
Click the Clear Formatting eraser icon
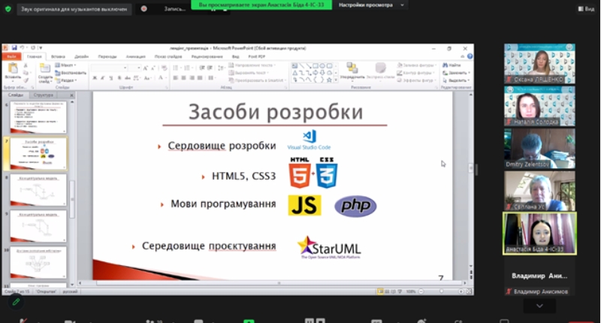coord(164,68)
